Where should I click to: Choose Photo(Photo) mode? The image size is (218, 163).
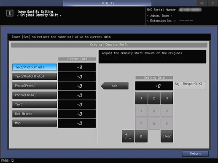(35, 95)
